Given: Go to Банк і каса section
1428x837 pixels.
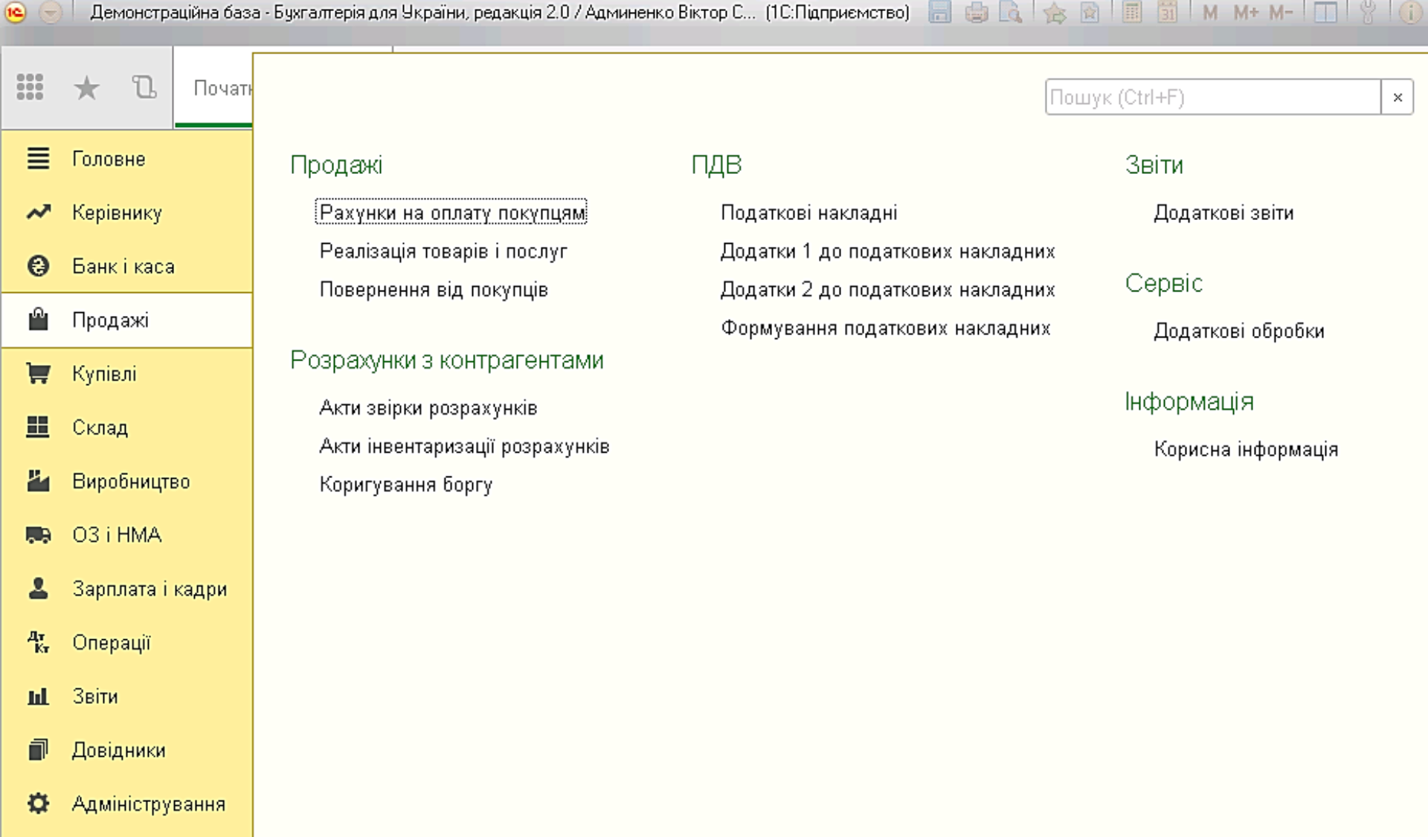Looking at the screenshot, I should (x=127, y=266).
